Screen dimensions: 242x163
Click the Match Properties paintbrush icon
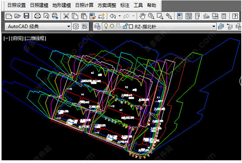(x=101, y=16)
